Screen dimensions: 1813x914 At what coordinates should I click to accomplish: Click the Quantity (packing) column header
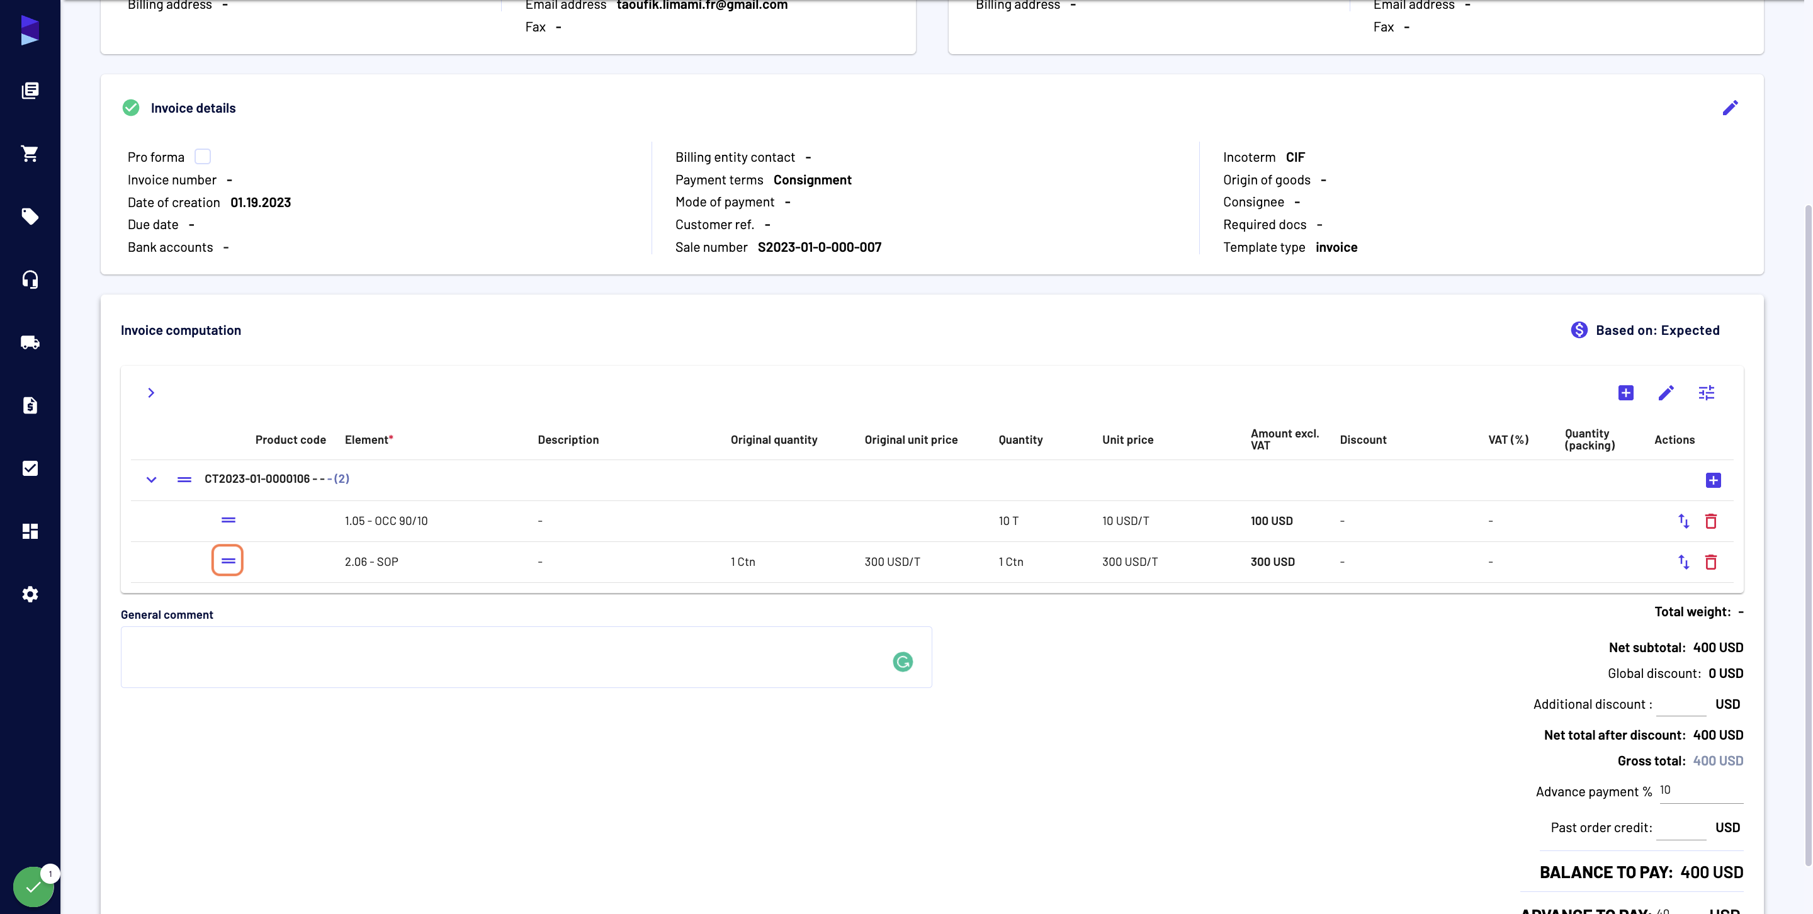(x=1589, y=439)
